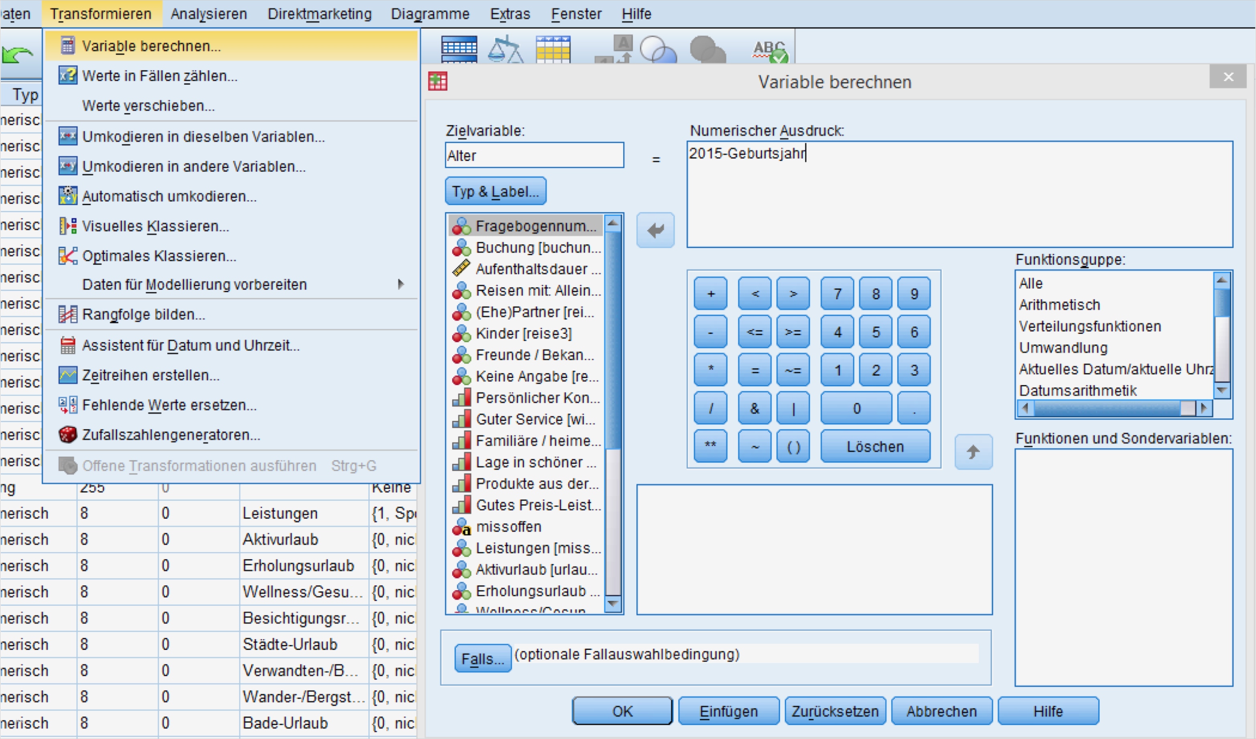Click the select cases toolbar icon
The image size is (1256, 739).
[x=553, y=49]
